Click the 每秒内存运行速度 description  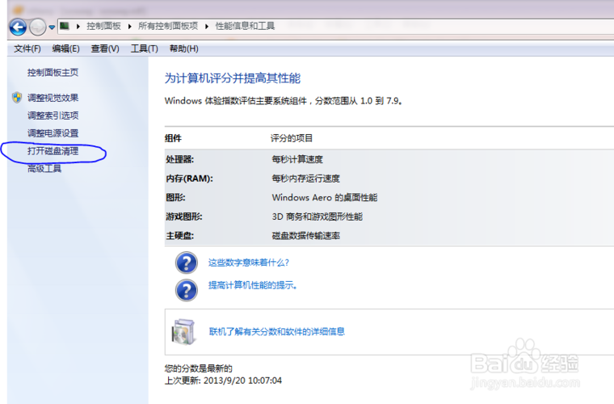tap(306, 179)
